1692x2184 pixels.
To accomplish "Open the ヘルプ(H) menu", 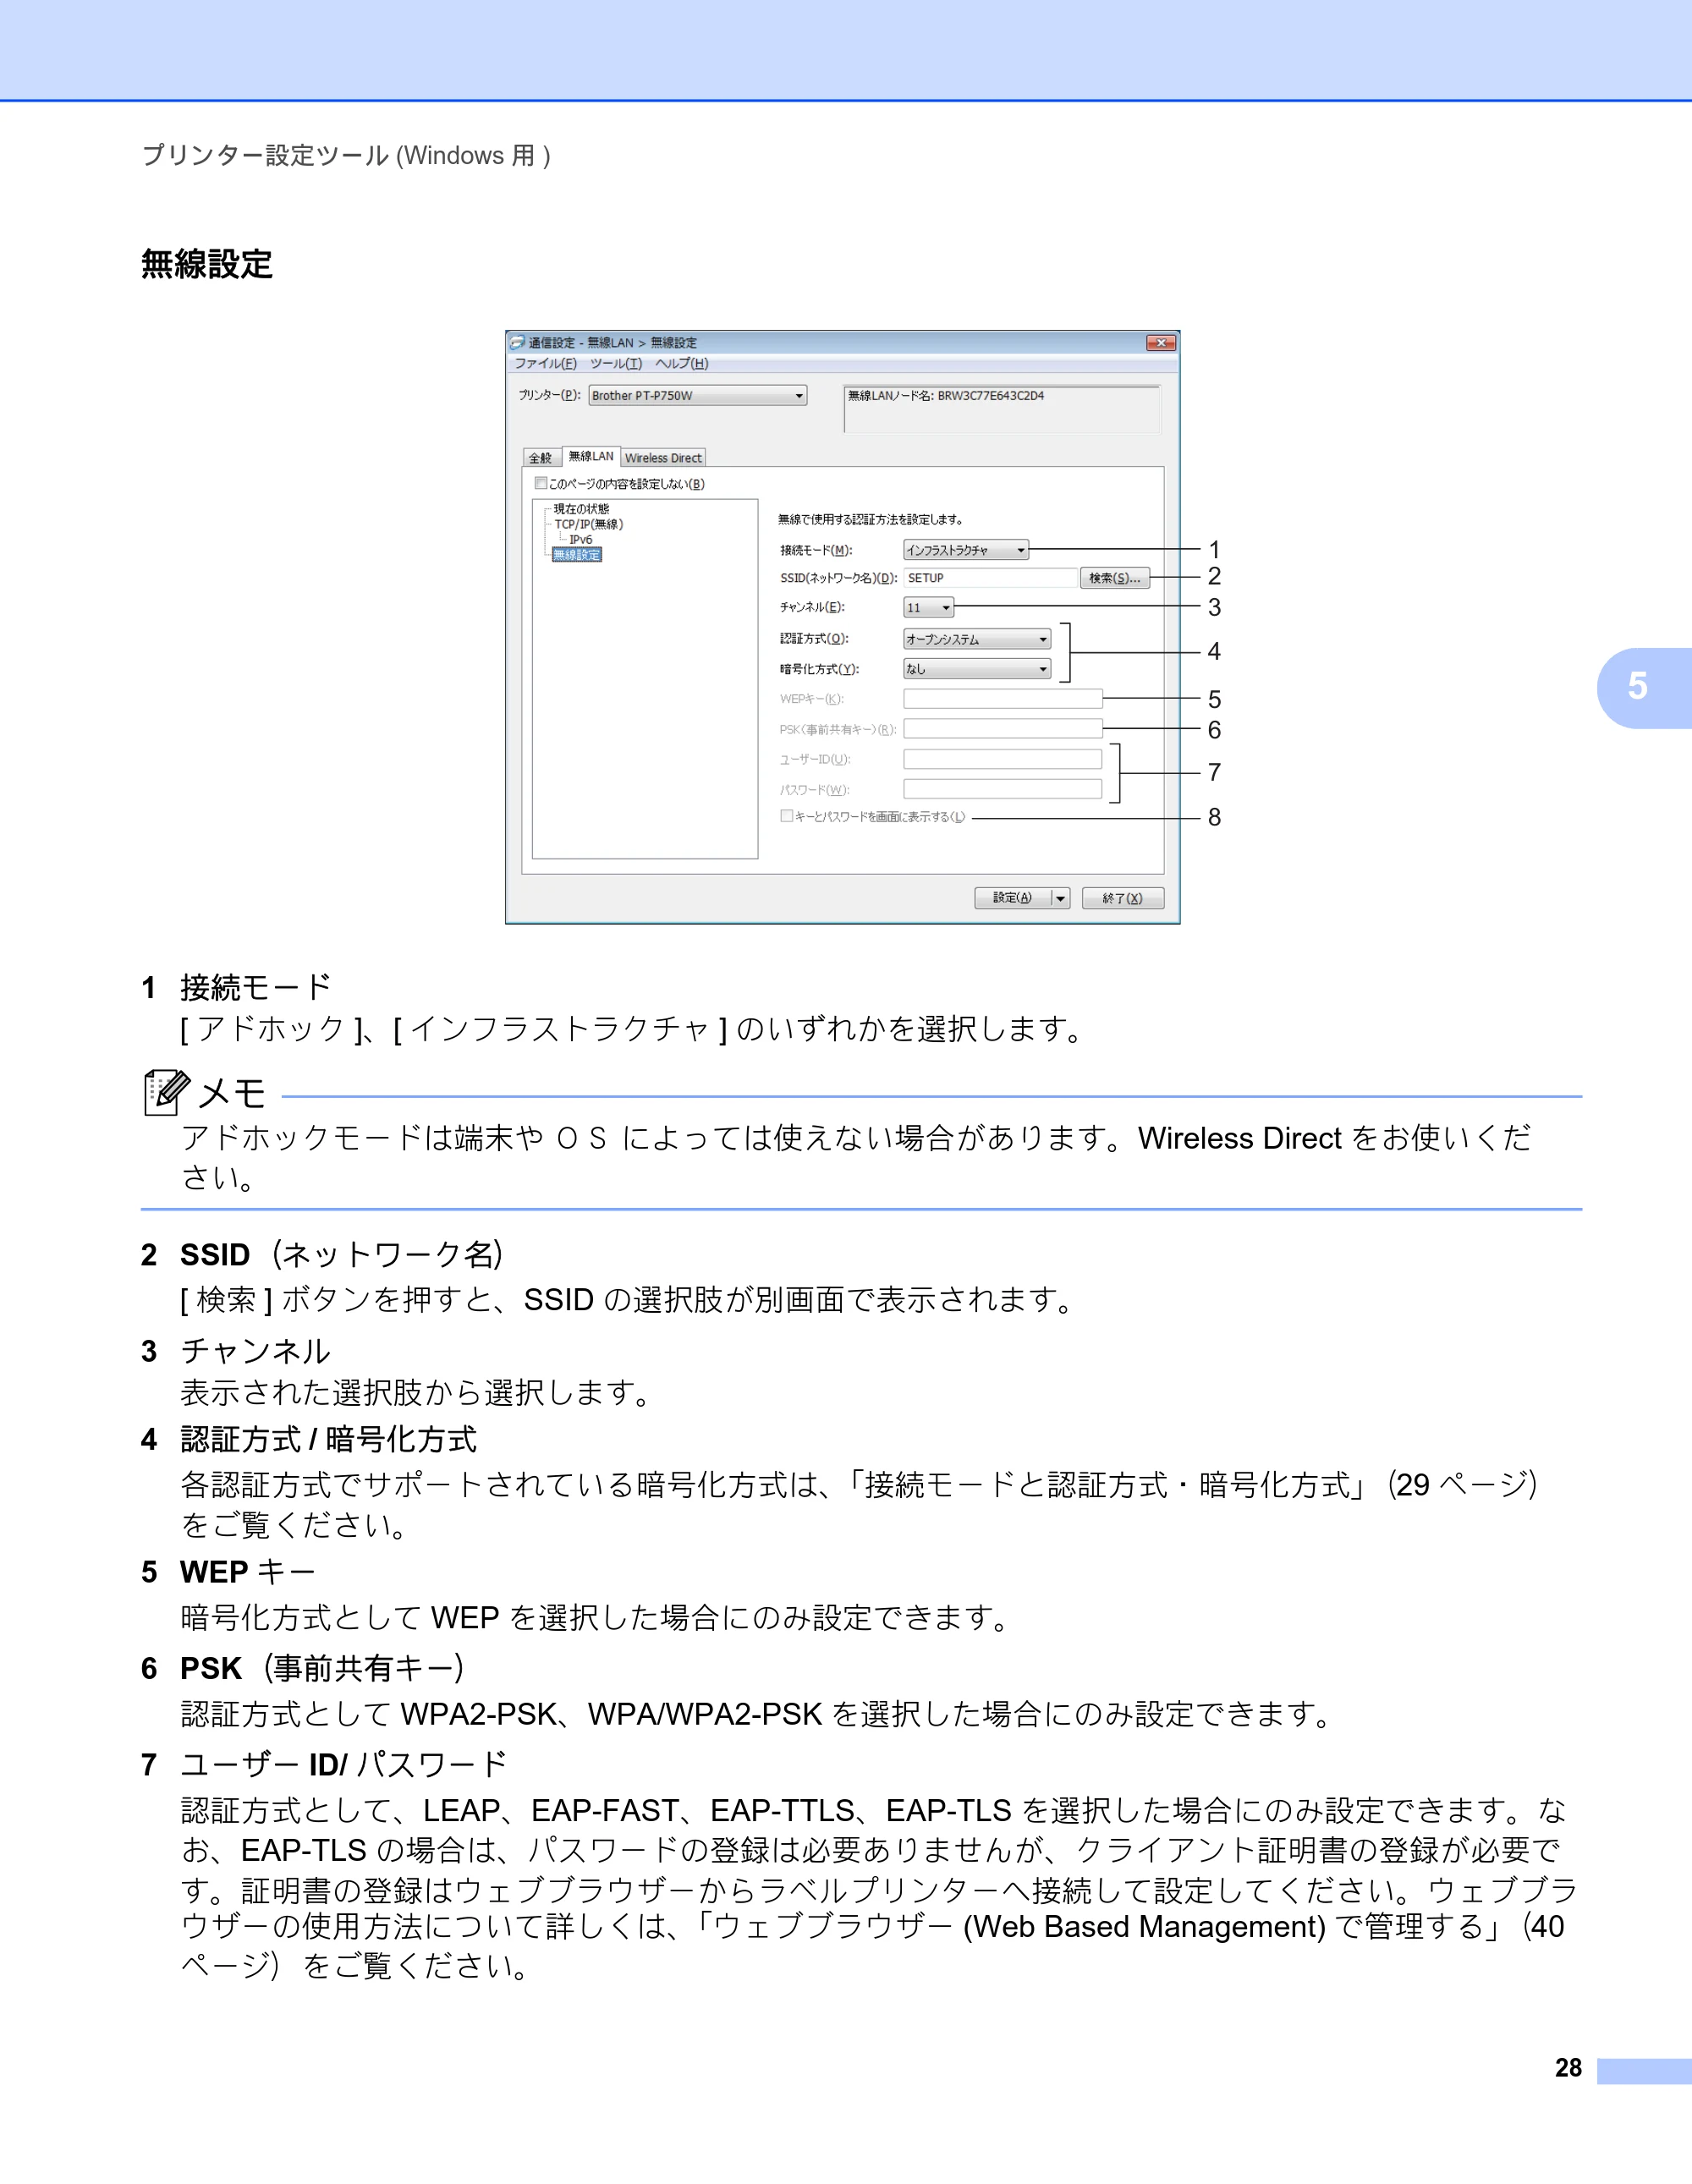I will pyautogui.click(x=682, y=364).
